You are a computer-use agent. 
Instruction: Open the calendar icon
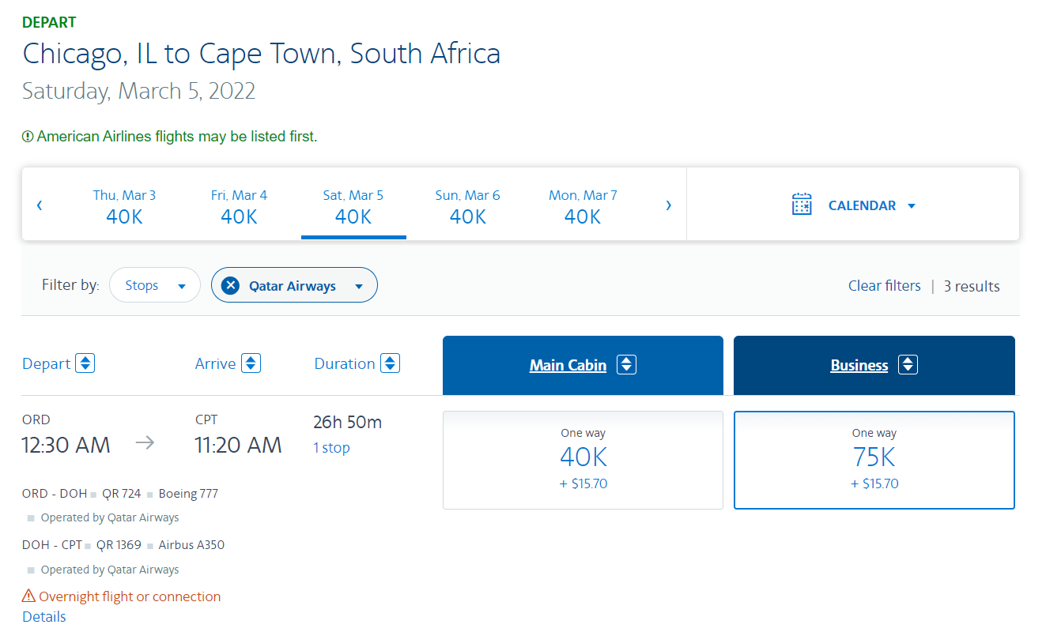[x=802, y=204]
